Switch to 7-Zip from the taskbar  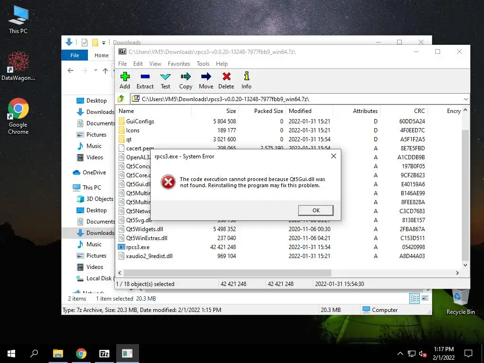tap(104, 354)
